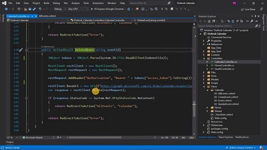This screenshot has height=150, width=267.
Task: Click Add to Source Control
Action: pos(241,147)
